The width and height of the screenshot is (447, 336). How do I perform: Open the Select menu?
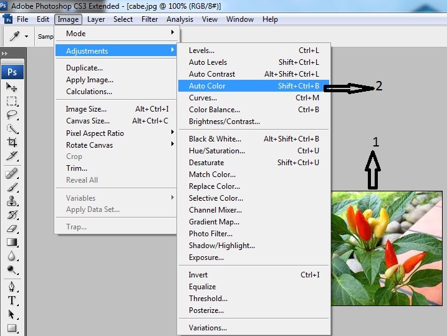point(123,19)
